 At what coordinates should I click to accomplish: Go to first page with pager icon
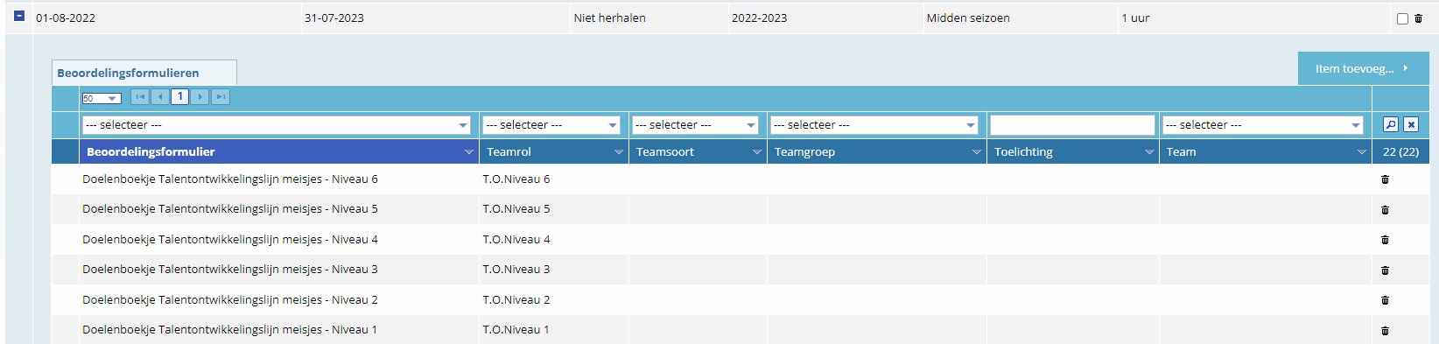140,96
